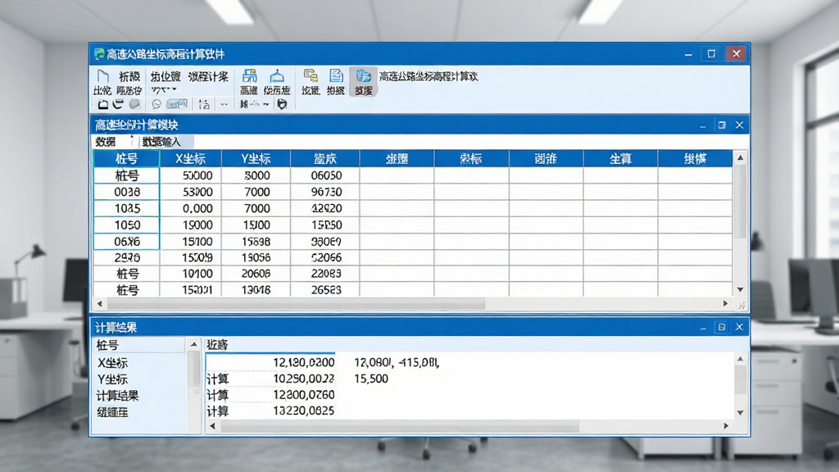
Task: Click the speech bubble toolbar icon
Action: coord(156,104)
